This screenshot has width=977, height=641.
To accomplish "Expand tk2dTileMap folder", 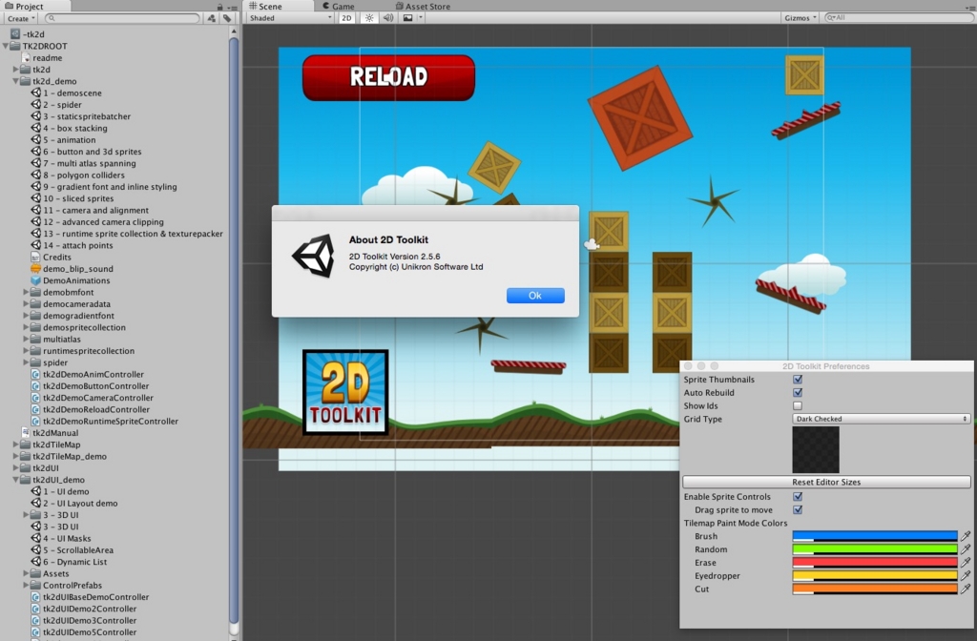I will tap(15, 445).
